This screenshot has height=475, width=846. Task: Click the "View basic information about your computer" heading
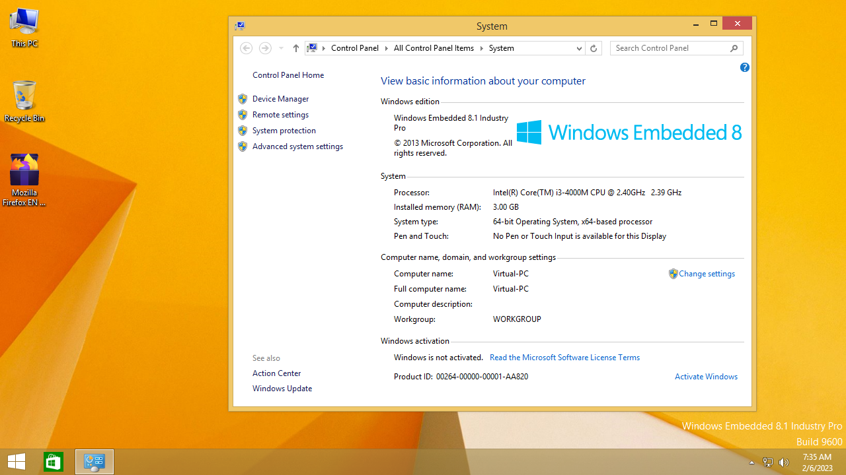483,81
